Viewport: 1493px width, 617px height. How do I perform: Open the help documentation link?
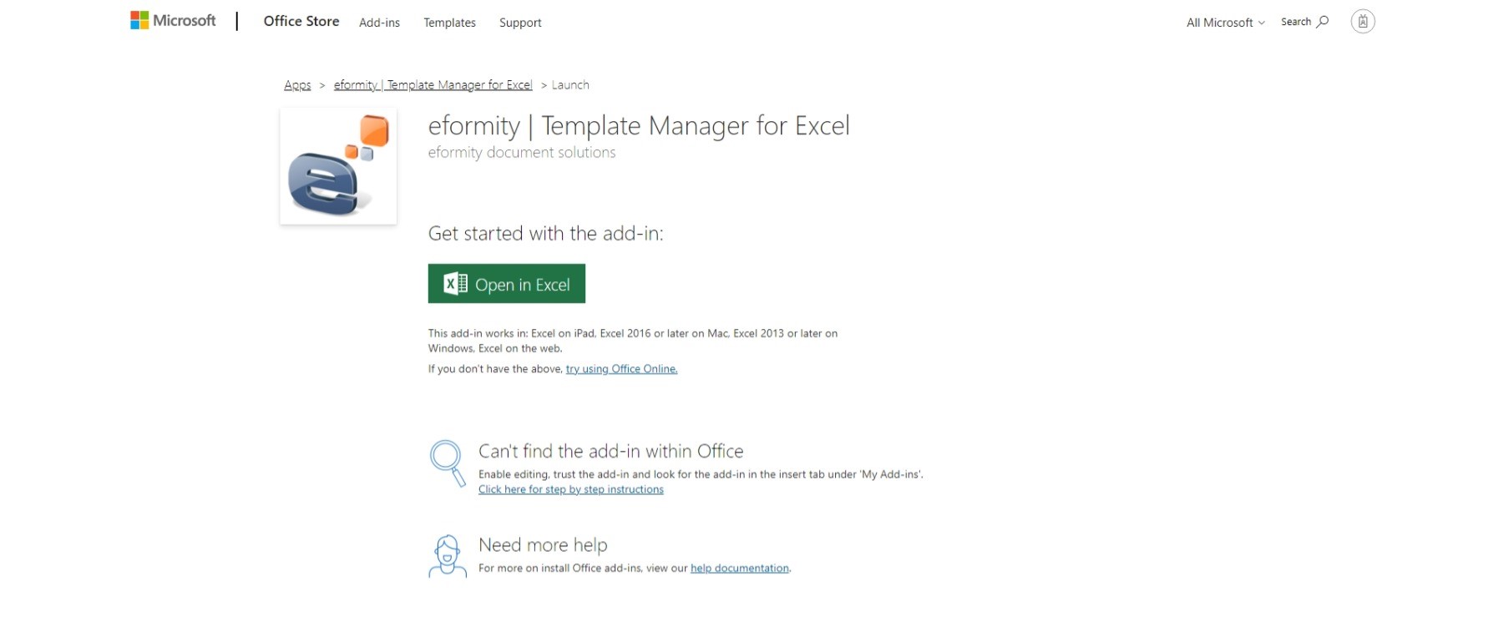click(x=739, y=568)
